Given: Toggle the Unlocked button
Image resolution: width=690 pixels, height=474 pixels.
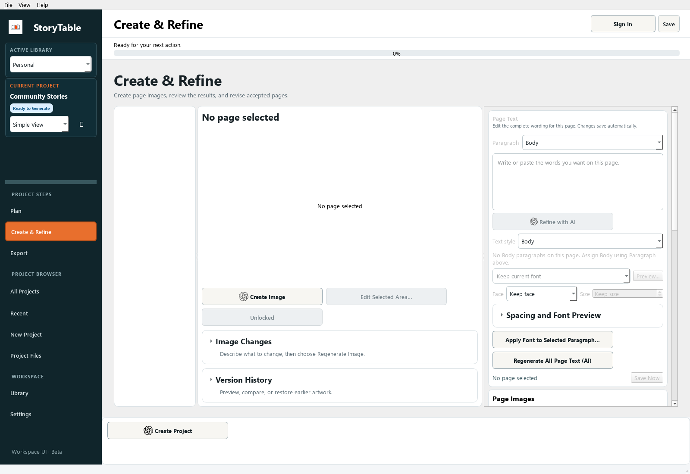Looking at the screenshot, I should point(262,317).
